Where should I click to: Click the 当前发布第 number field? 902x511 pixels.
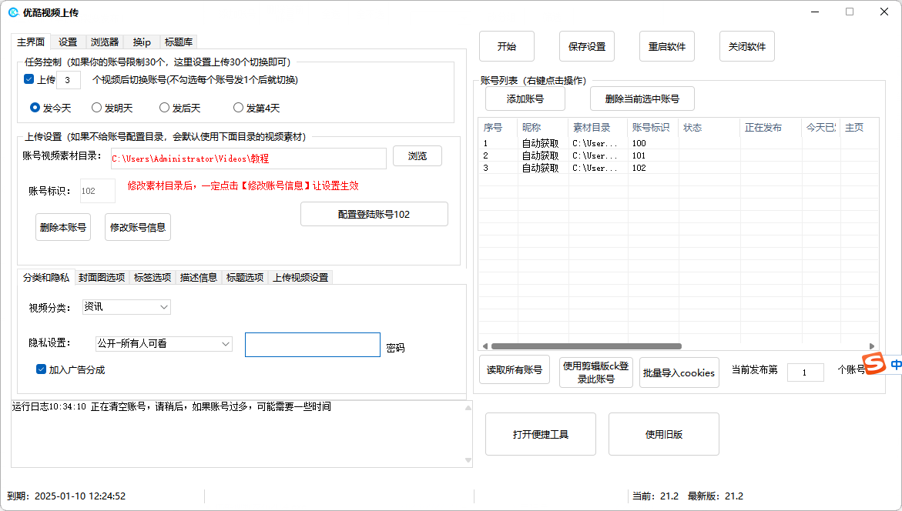click(x=806, y=372)
